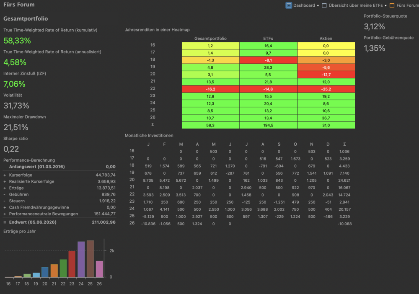Click the purple 2024 bar in Erträge pro Jahr
This screenshot has height=294, width=419.
(81, 259)
